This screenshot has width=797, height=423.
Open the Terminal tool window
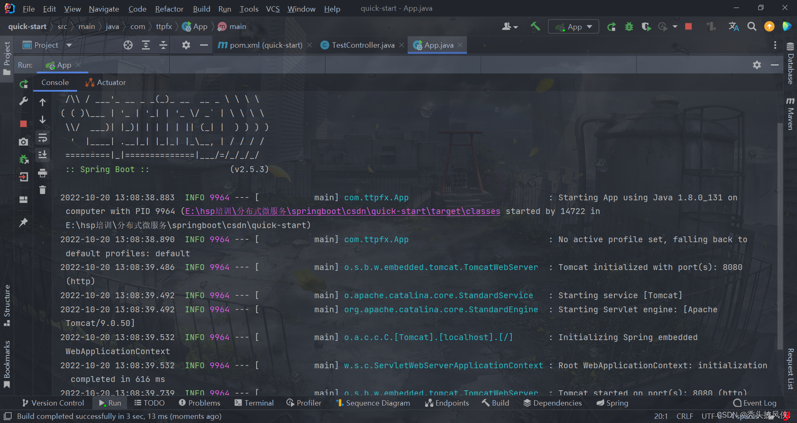[x=254, y=403]
